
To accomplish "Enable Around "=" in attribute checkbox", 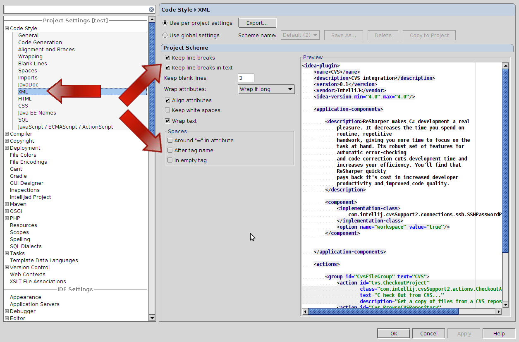I will click(x=170, y=141).
